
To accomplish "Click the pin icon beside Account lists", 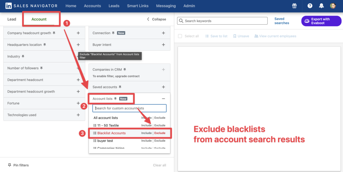I will click(115, 99).
